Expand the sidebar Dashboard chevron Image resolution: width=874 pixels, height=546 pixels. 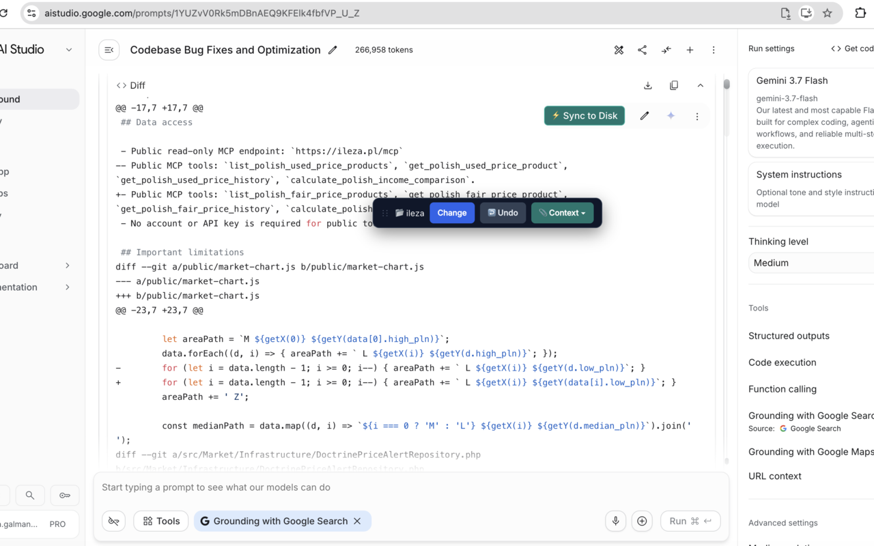[x=67, y=265]
